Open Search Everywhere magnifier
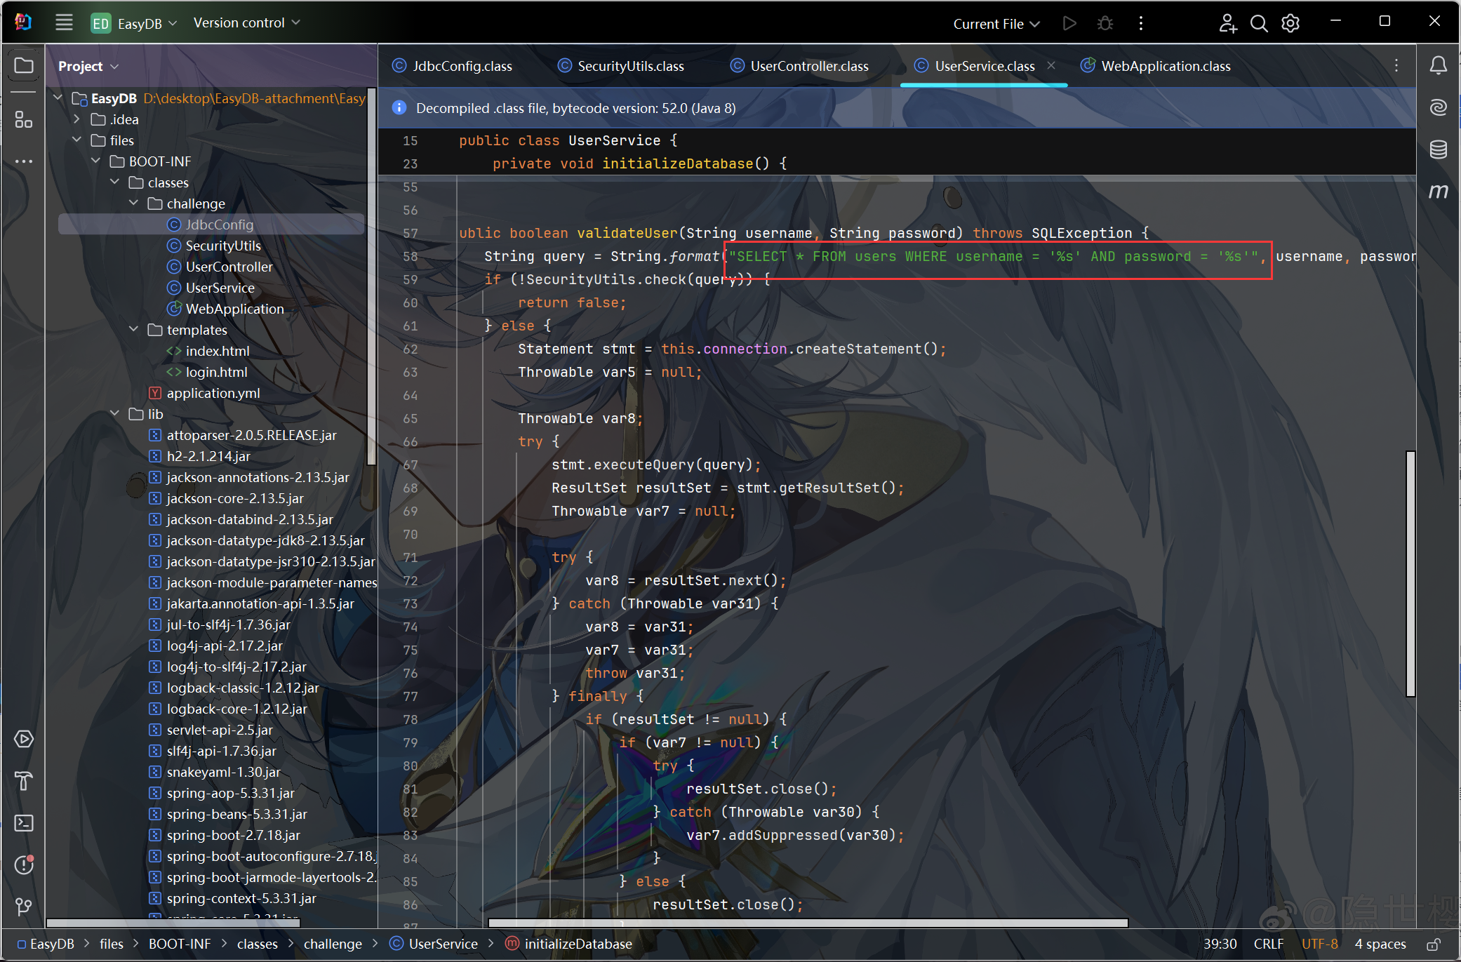Viewport: 1461px width, 962px height. tap(1259, 23)
